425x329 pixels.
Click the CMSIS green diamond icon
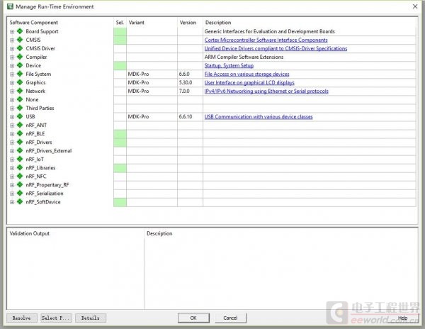20,40
